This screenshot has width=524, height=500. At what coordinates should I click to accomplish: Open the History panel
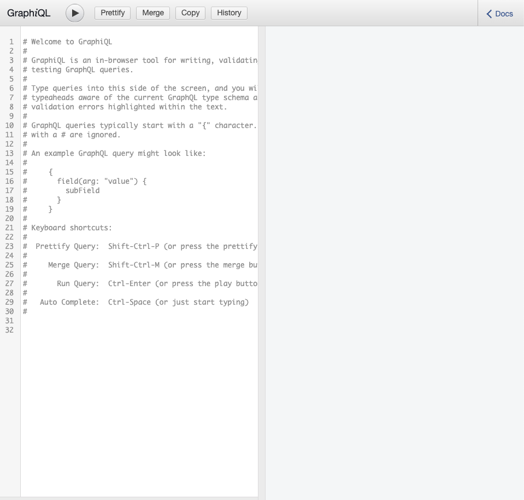[229, 13]
